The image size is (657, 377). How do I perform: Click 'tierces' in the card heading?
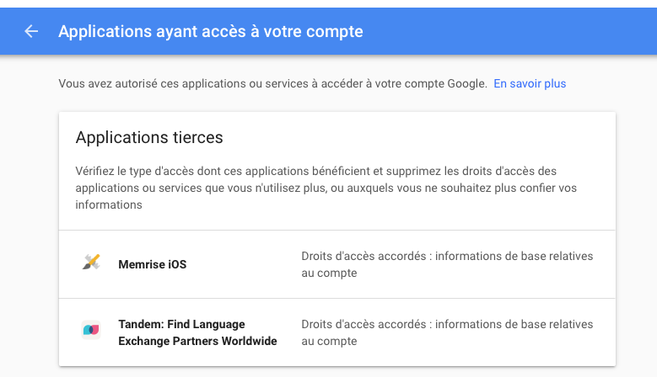tap(197, 137)
